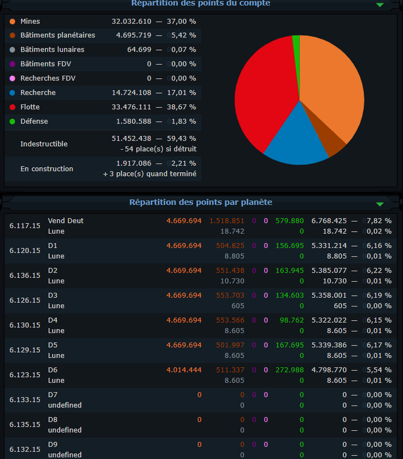Click the Indestructible row label
This screenshot has width=403, height=459.
(44, 144)
